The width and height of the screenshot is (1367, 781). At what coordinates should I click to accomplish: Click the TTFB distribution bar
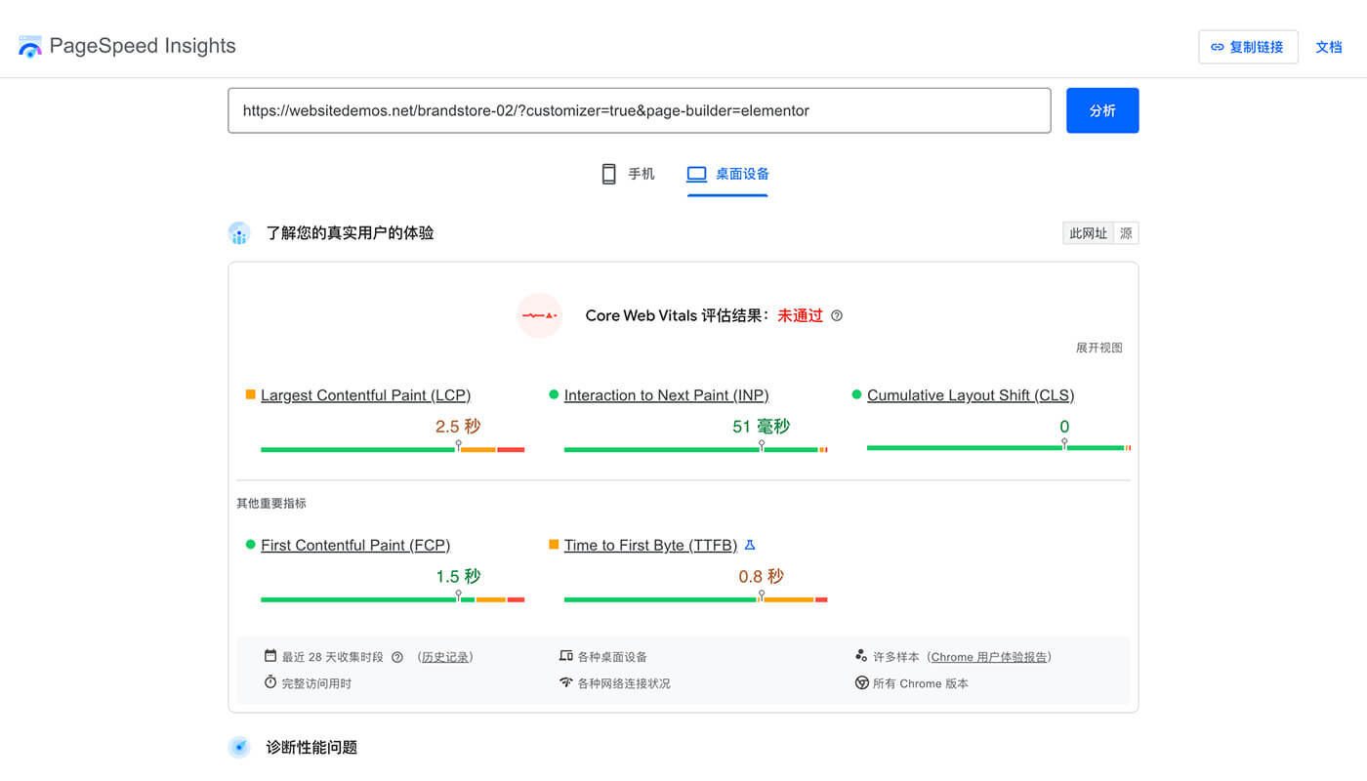click(695, 598)
